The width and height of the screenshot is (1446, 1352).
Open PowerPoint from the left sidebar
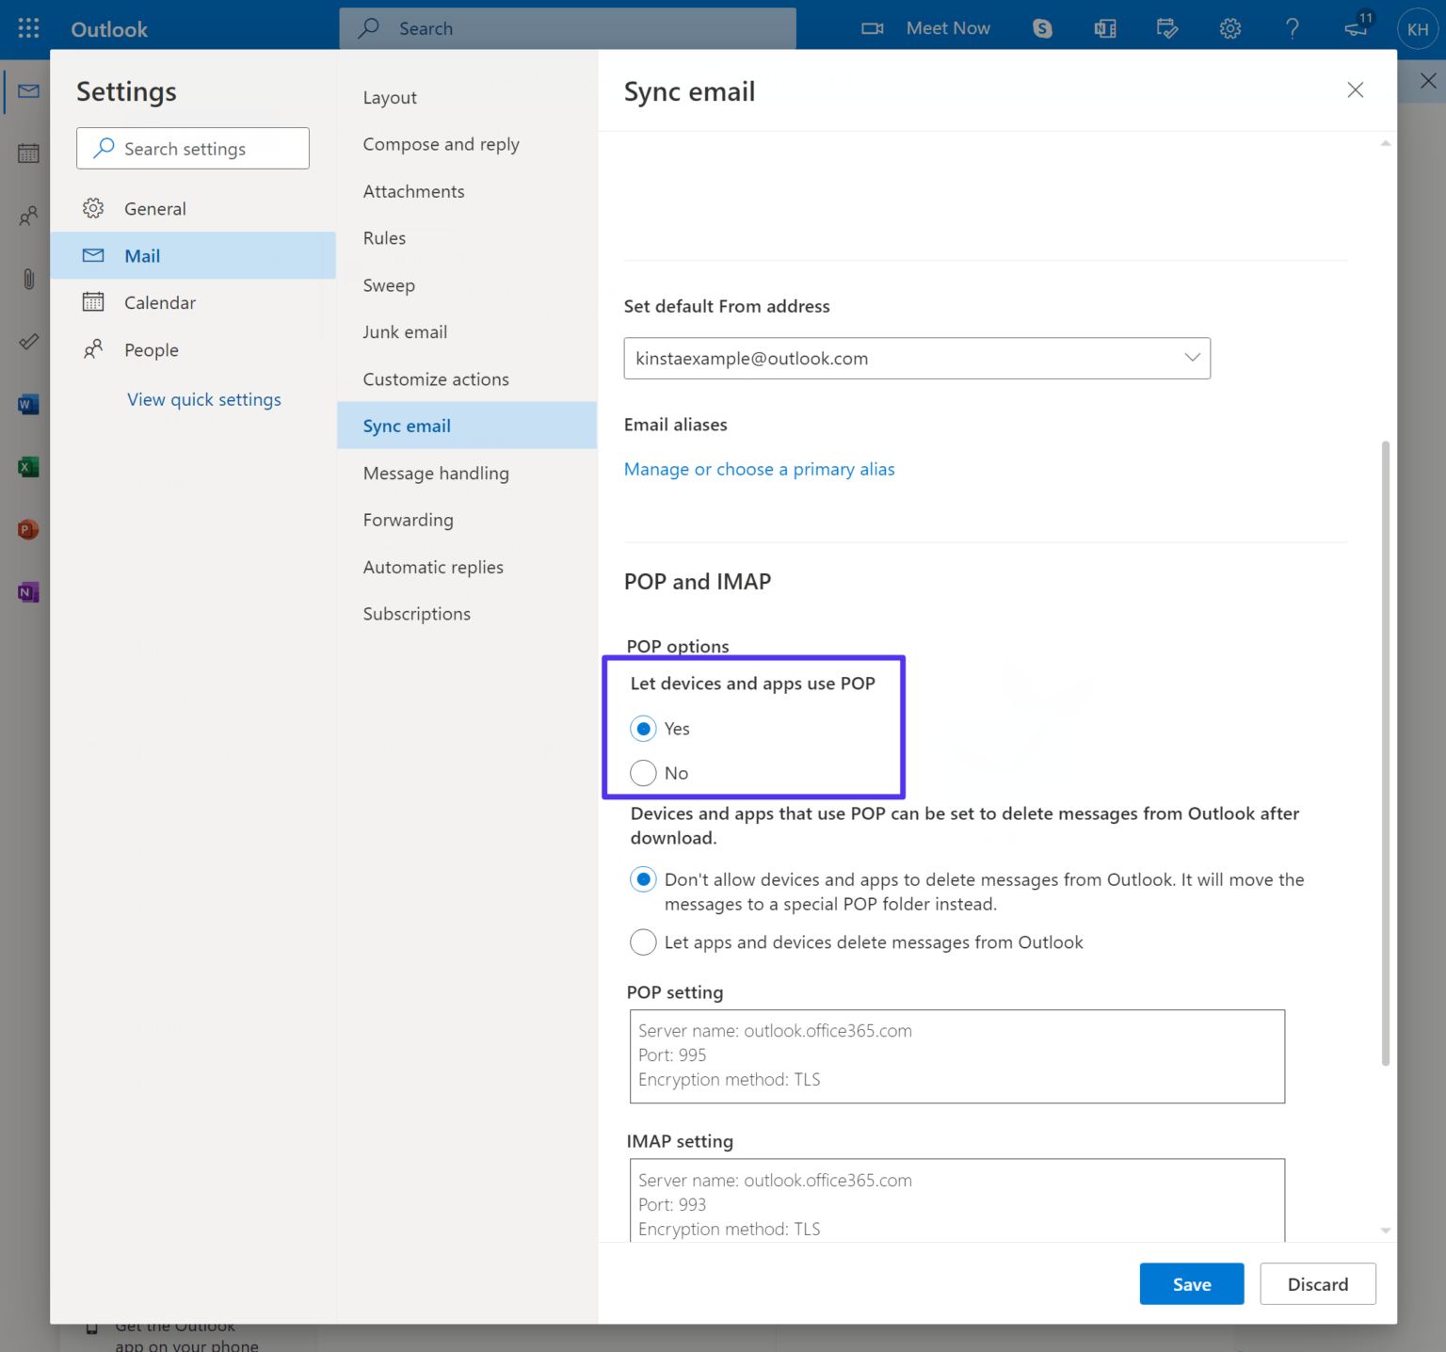(x=27, y=529)
